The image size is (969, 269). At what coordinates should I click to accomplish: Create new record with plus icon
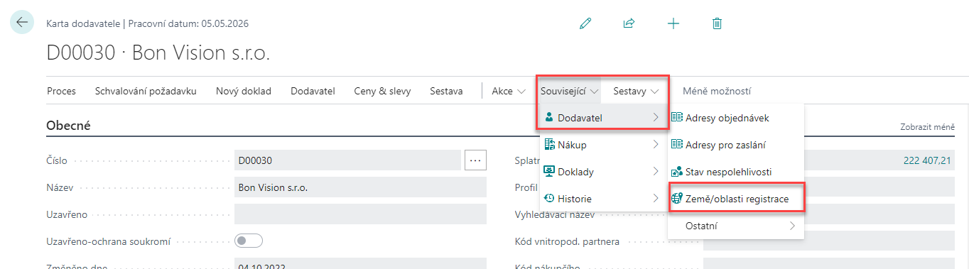click(673, 23)
